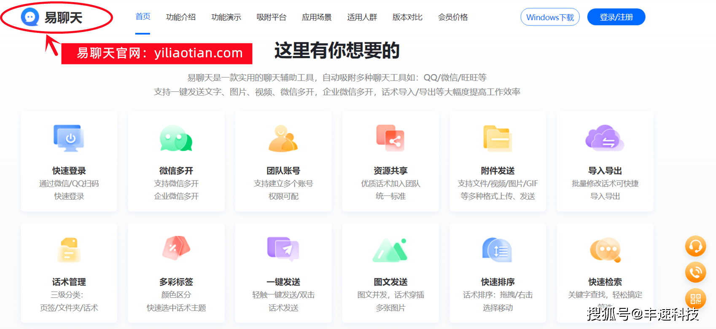The image size is (716, 329).
Task: Click the text 支持建立多个账号
Action: 283,184
